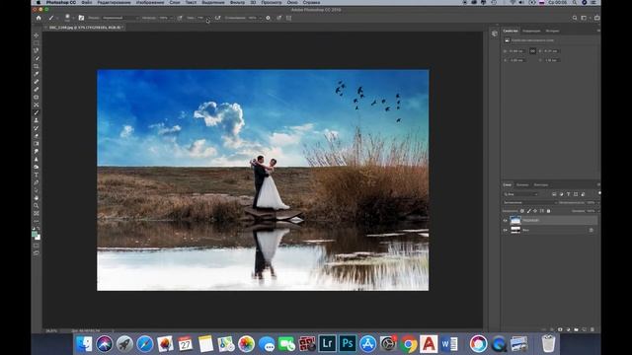632x355 pixels.
Task: Open Finder from the Dock
Action: (84, 344)
